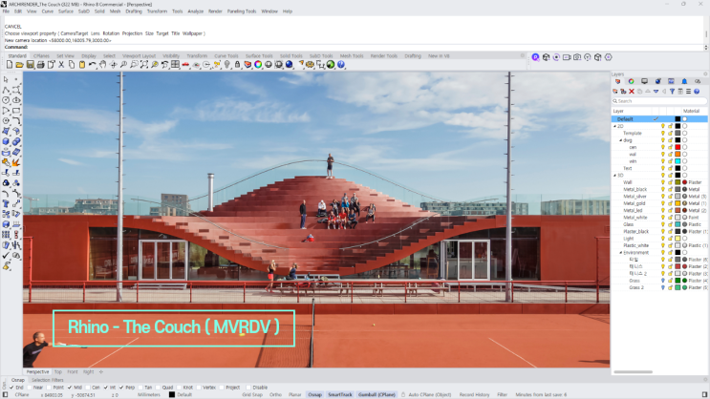Open the Selection Filters tab
This screenshot has width=710, height=399.
coord(48,380)
